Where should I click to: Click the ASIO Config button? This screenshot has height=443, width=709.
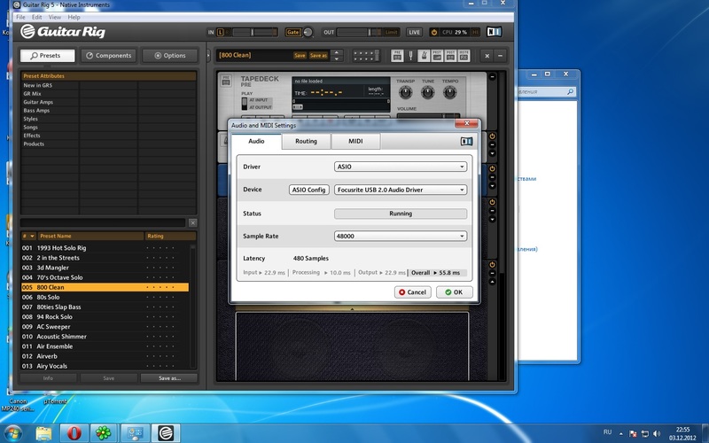point(308,190)
